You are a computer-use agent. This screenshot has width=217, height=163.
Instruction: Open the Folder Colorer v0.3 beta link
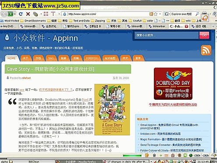point(172,150)
